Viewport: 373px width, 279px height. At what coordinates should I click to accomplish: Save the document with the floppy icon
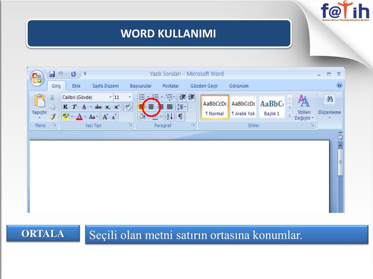tap(52, 74)
